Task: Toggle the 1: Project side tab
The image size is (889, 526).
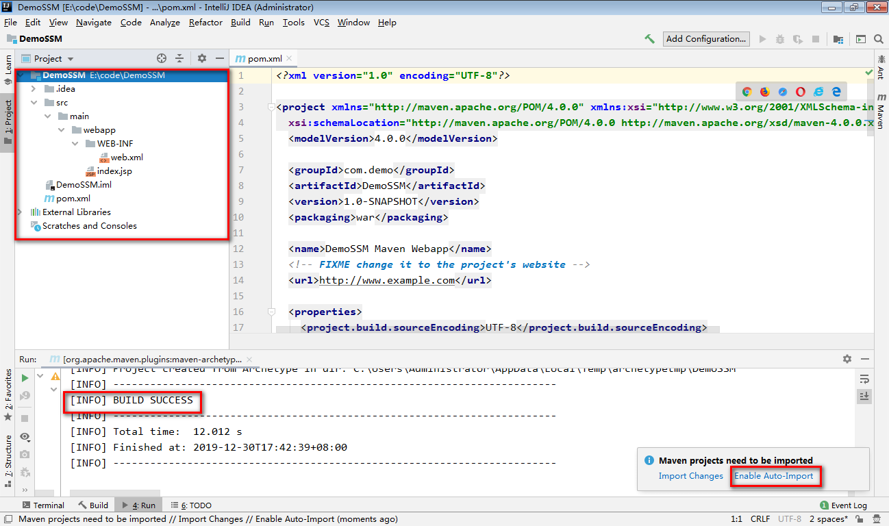Action: 8,122
